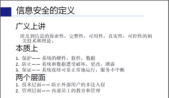
Task: Click the paragraph beginning 涉及到信息的保密性
Action: pos(86,39)
